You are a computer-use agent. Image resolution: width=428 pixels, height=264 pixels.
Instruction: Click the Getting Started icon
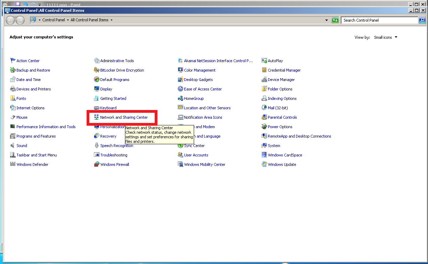coord(97,98)
